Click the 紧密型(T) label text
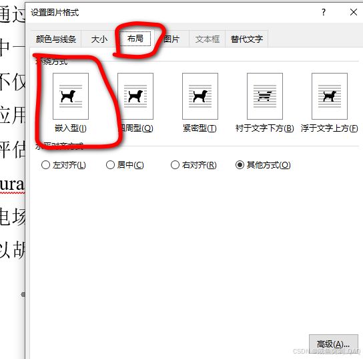363x359 pixels. [x=200, y=128]
